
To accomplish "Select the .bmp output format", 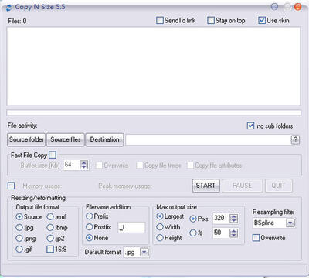I will 50,227.
